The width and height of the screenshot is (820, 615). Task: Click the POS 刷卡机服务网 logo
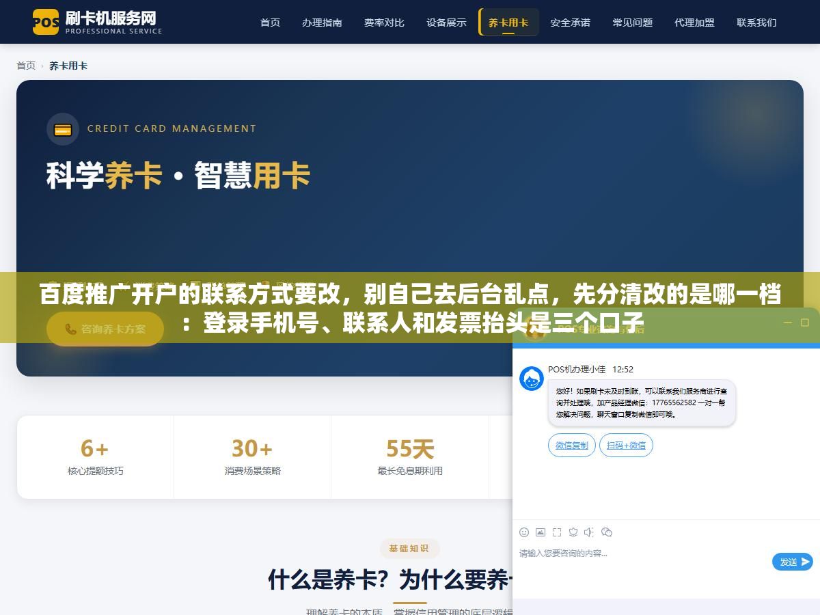tap(97, 22)
